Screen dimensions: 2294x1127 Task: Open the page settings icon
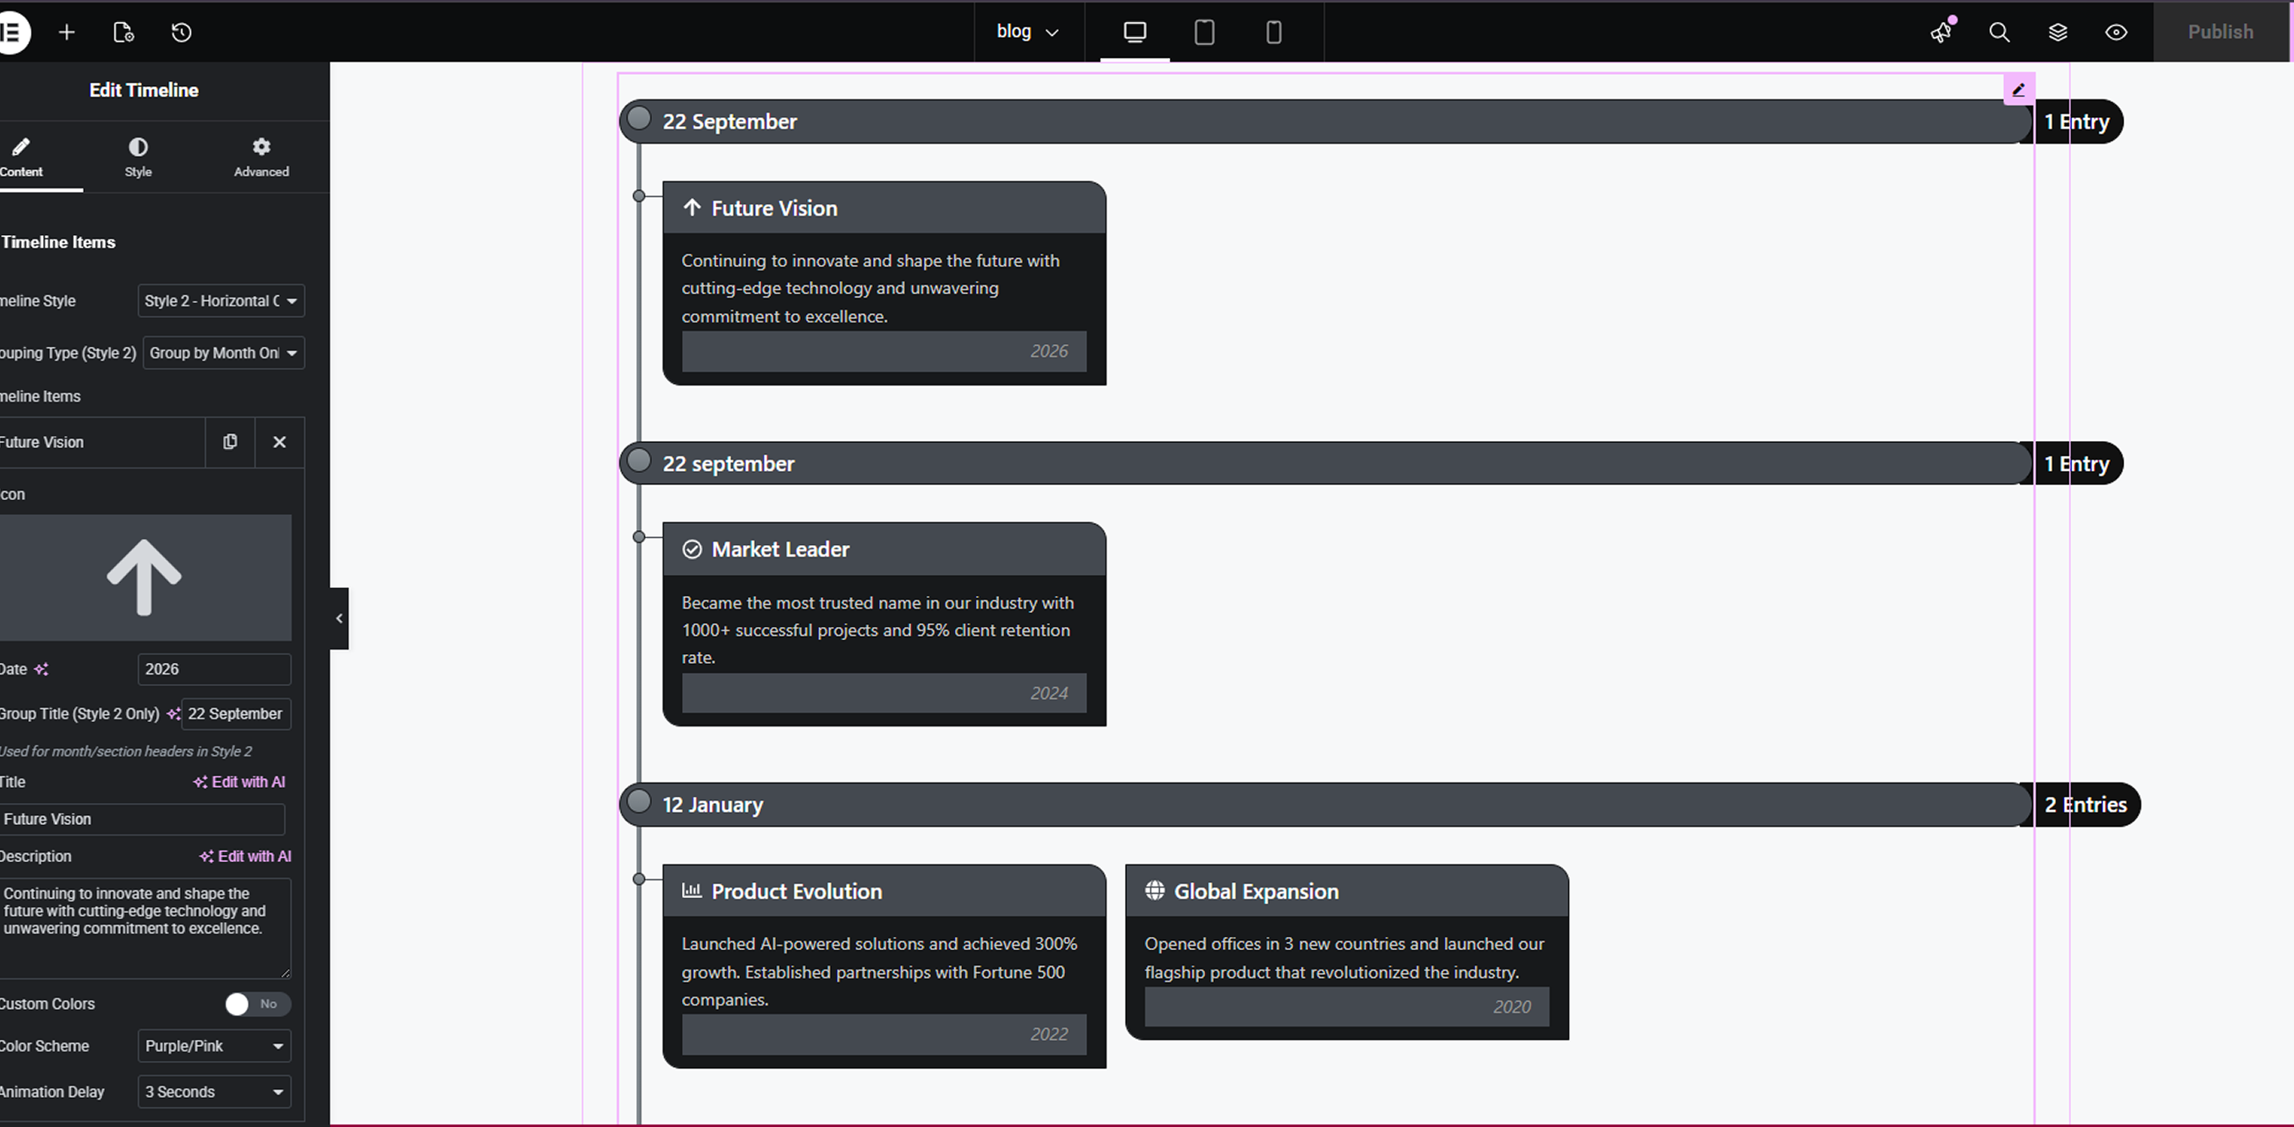(123, 32)
